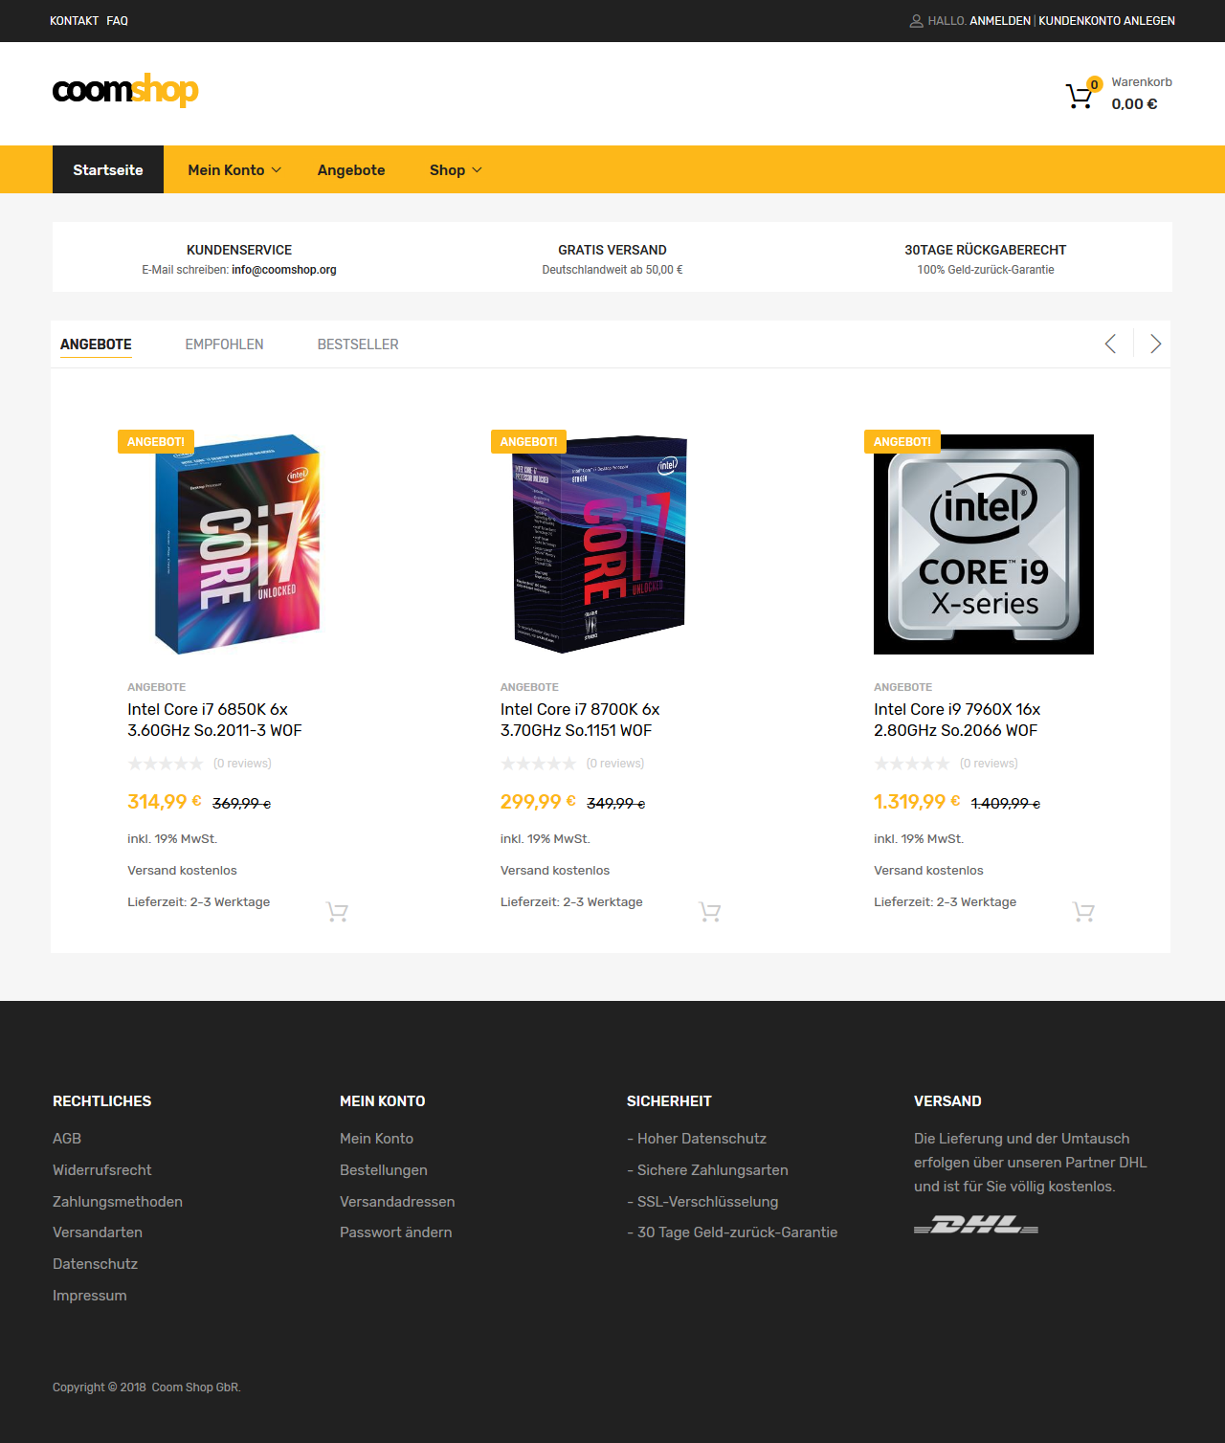The image size is (1225, 1443).
Task: Go to previous products with left arrow
Action: 1110,344
